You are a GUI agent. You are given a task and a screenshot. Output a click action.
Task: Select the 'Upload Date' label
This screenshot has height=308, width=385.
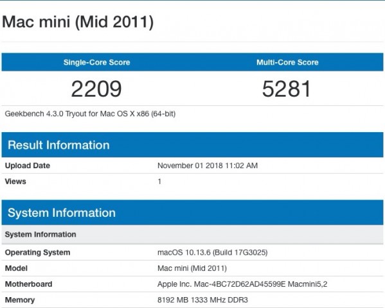28,166
